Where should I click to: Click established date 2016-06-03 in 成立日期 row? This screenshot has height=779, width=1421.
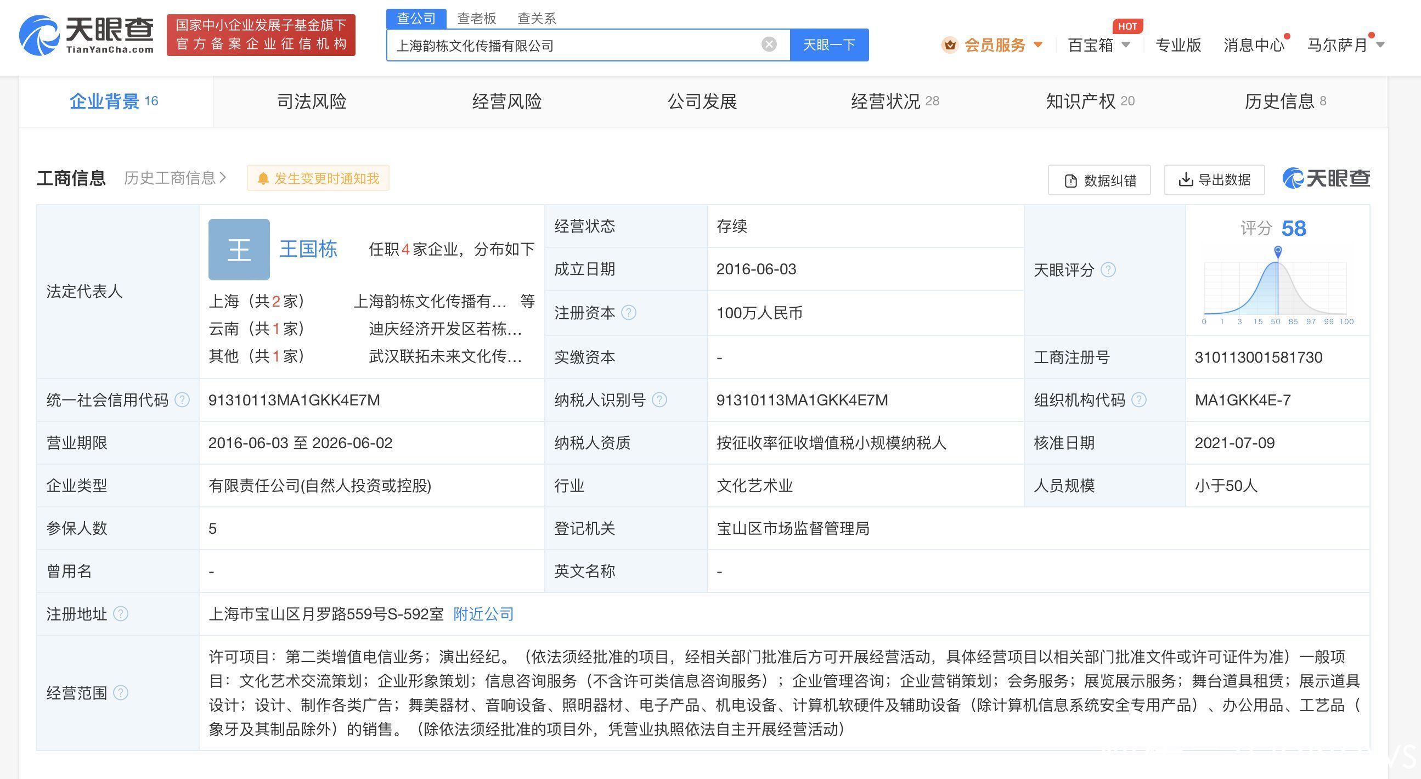point(755,269)
